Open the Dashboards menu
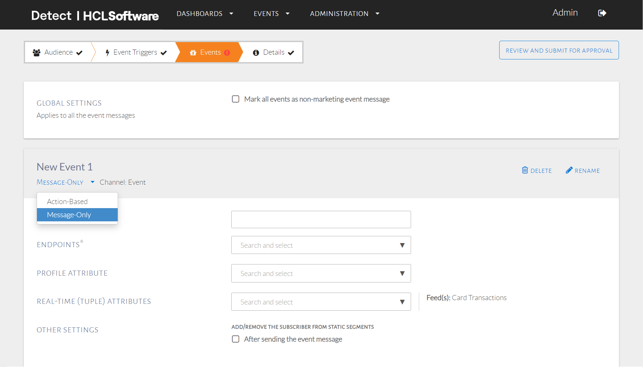This screenshot has height=367, width=643. 204,14
